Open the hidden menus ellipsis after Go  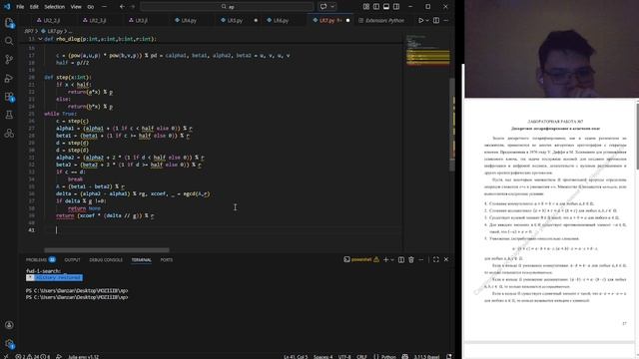coord(104,7)
